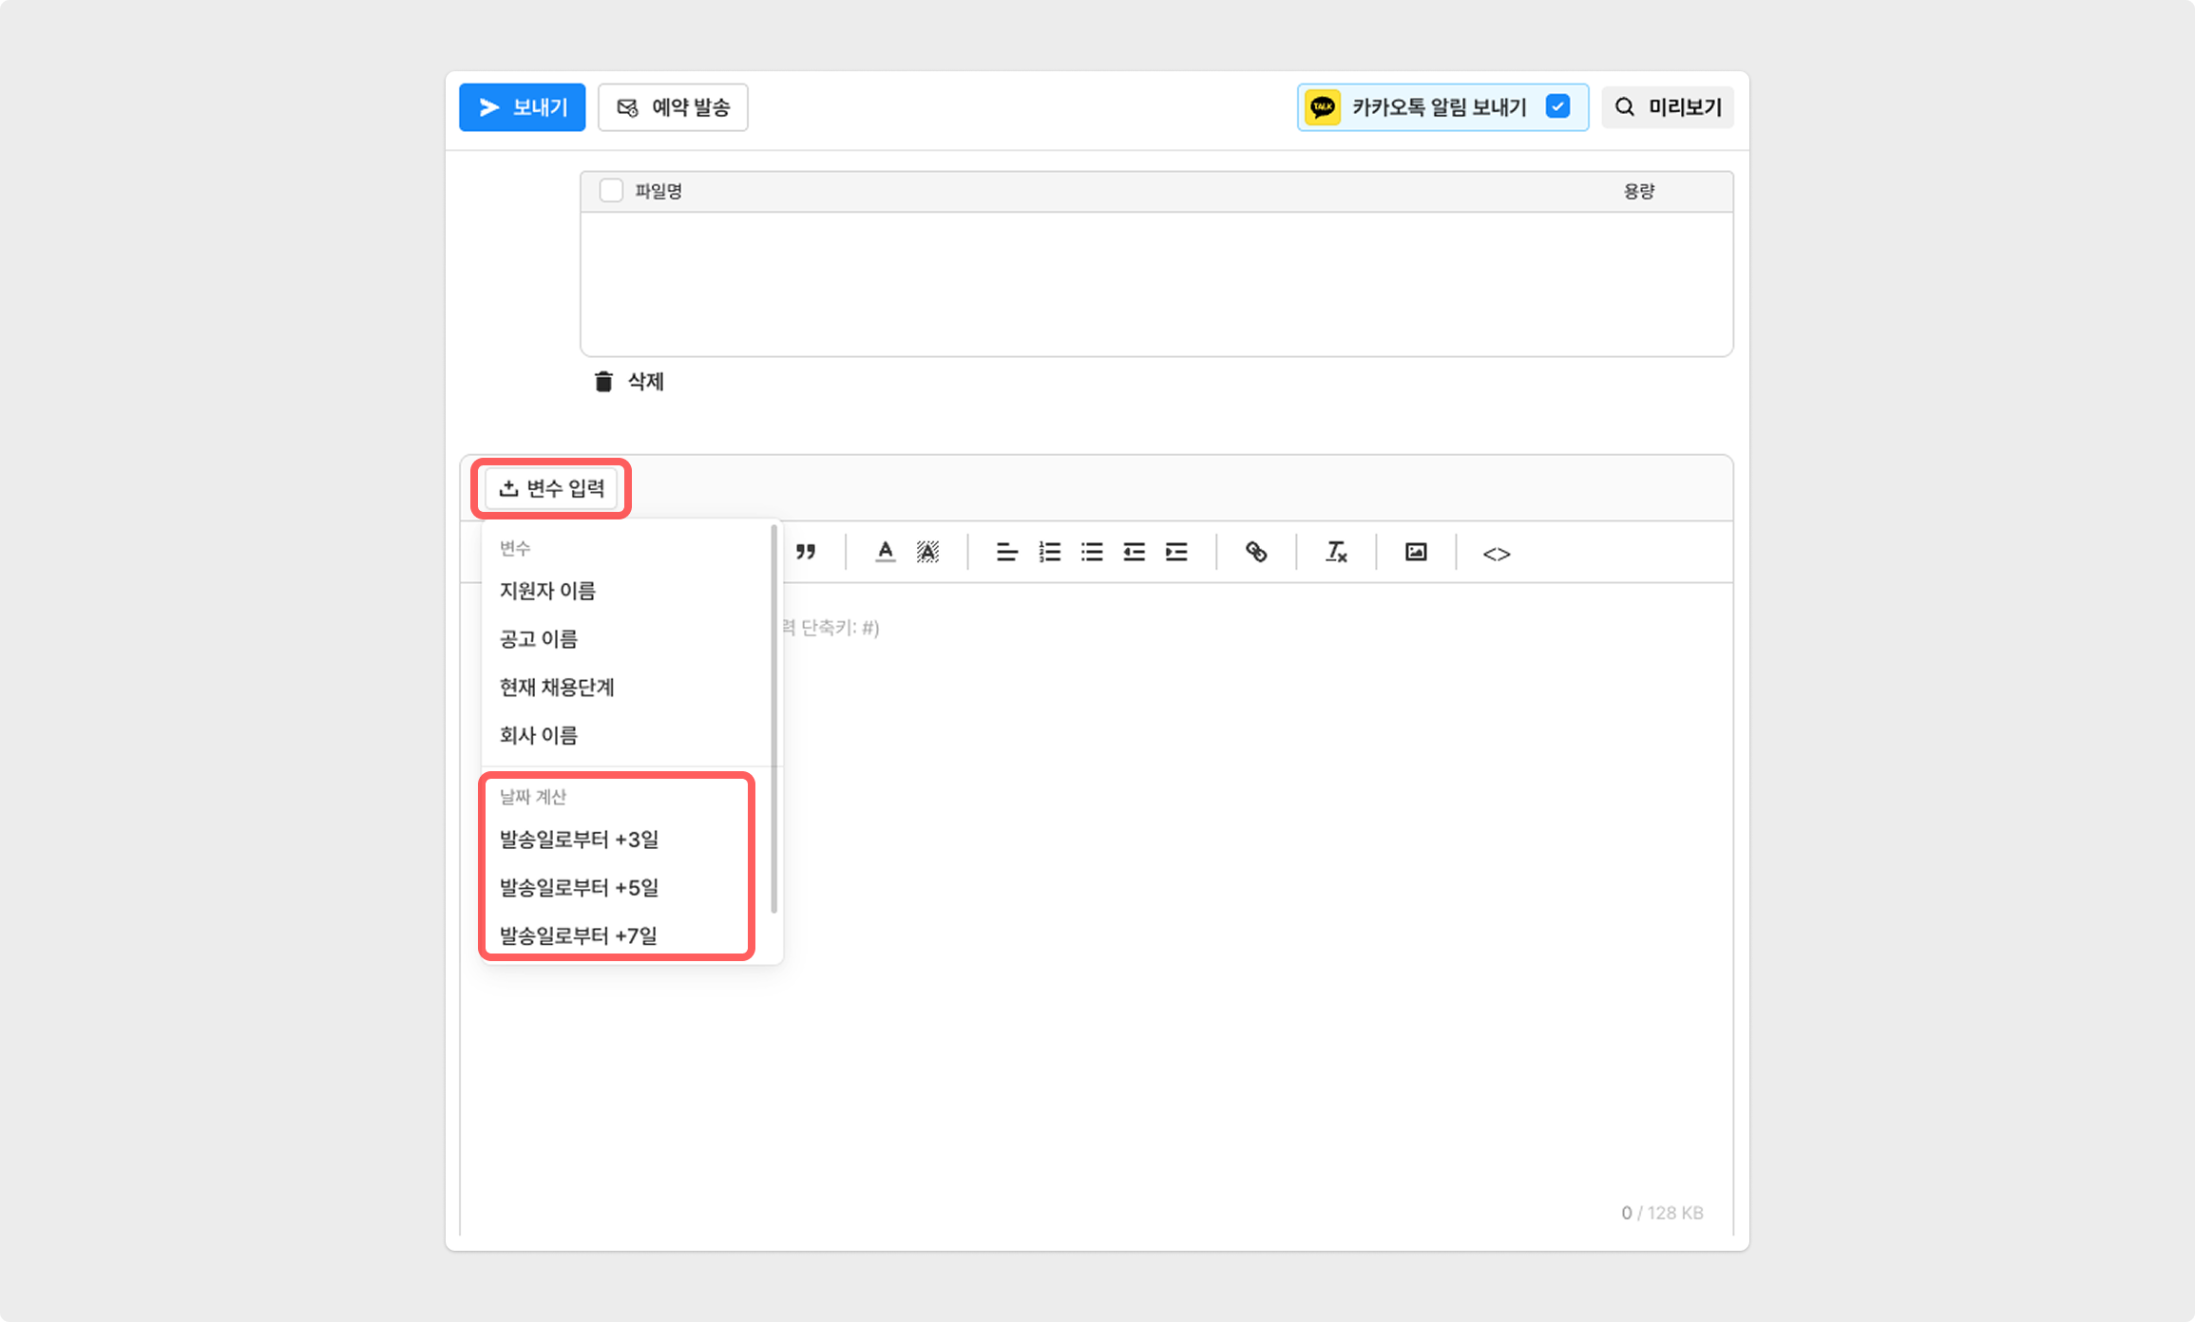Image resolution: width=2195 pixels, height=1322 pixels.
Task: Insert an image into the editor
Action: (x=1416, y=552)
